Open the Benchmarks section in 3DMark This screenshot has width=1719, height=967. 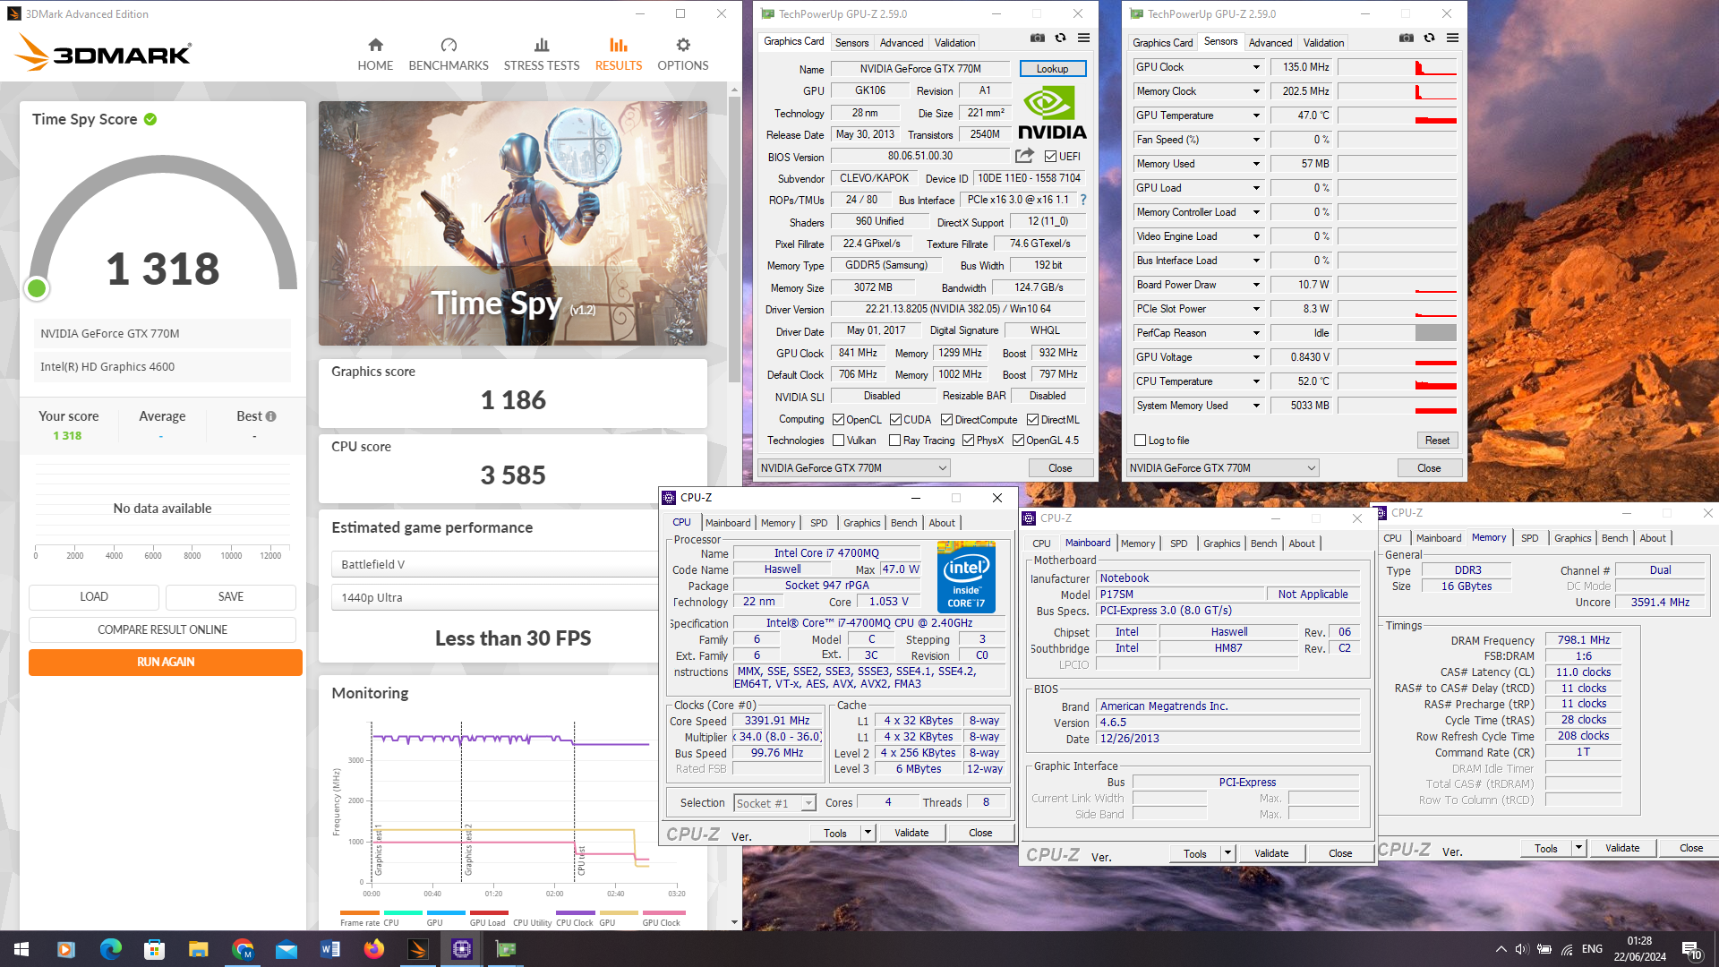tap(449, 54)
